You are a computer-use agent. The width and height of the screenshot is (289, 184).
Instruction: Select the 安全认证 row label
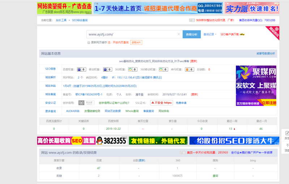(x=51, y=103)
